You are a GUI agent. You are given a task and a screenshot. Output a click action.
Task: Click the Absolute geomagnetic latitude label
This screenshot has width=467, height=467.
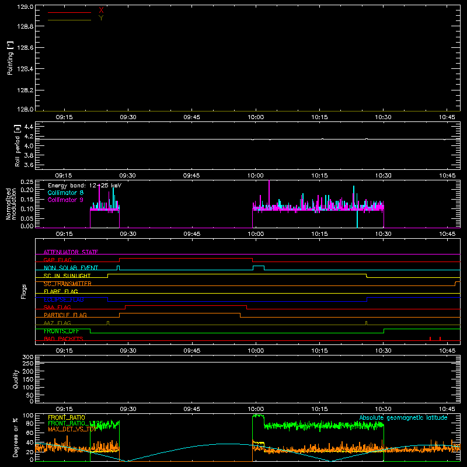point(403,417)
